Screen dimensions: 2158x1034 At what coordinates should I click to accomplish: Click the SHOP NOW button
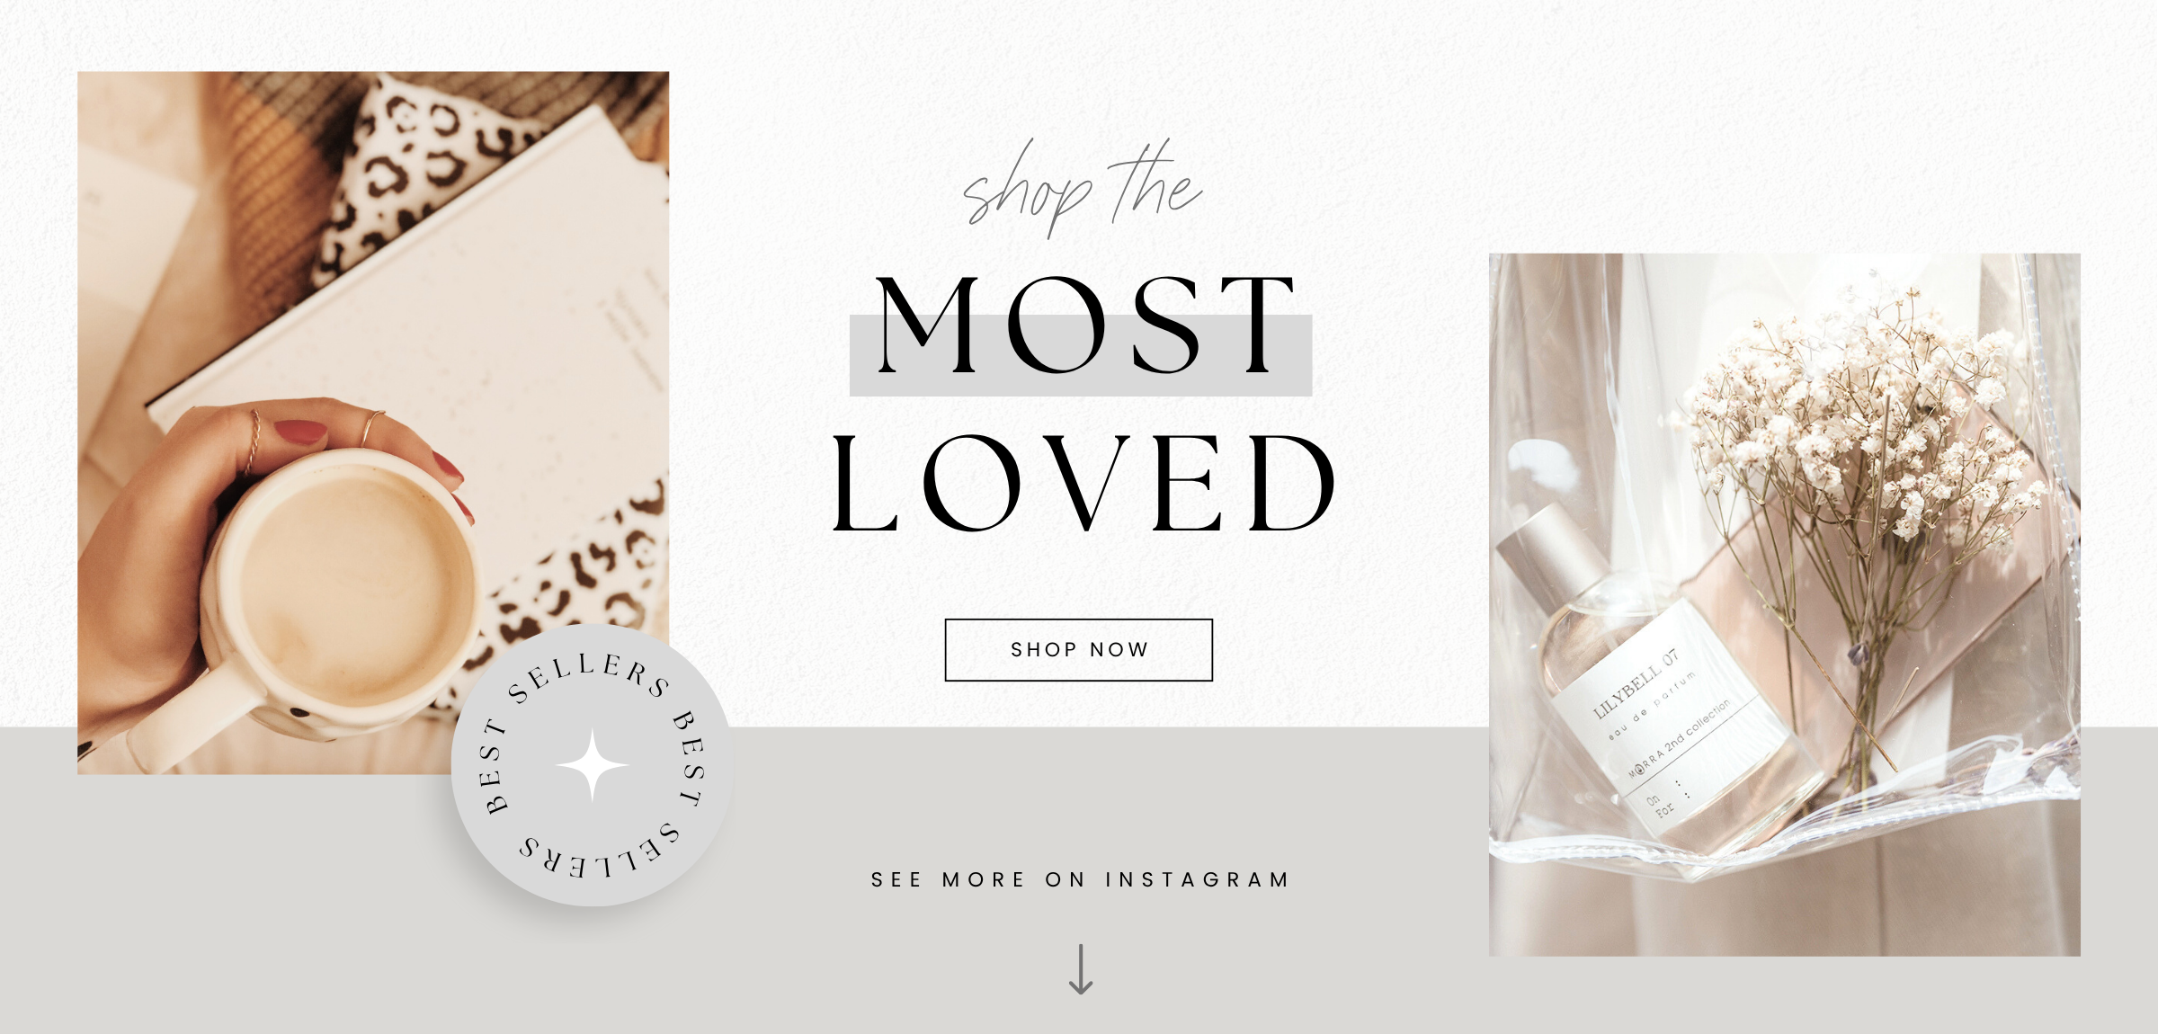point(1078,649)
